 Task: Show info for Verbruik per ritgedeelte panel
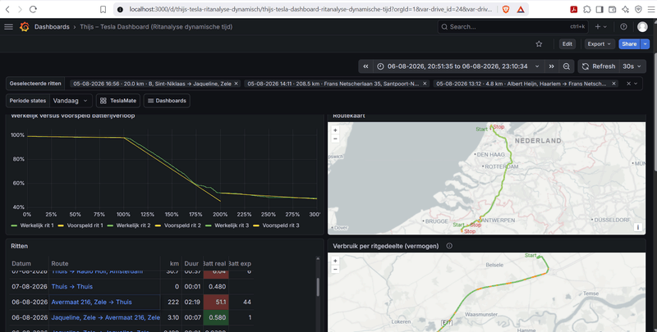coord(449,246)
